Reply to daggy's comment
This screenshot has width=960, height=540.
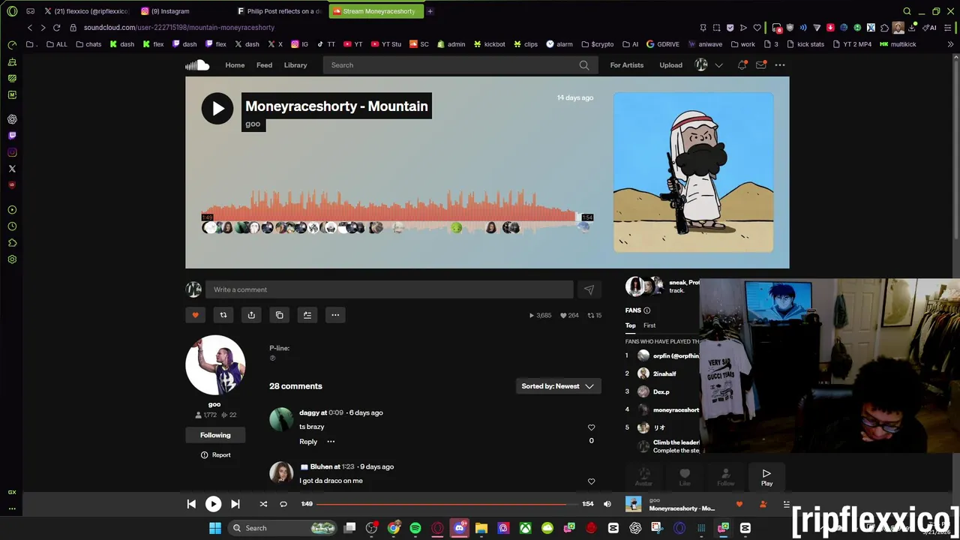pos(308,442)
